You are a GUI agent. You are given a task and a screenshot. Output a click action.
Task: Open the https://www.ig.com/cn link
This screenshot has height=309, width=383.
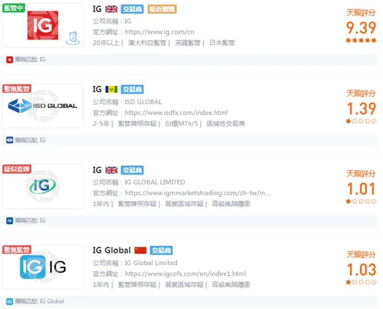pyautogui.click(x=159, y=32)
